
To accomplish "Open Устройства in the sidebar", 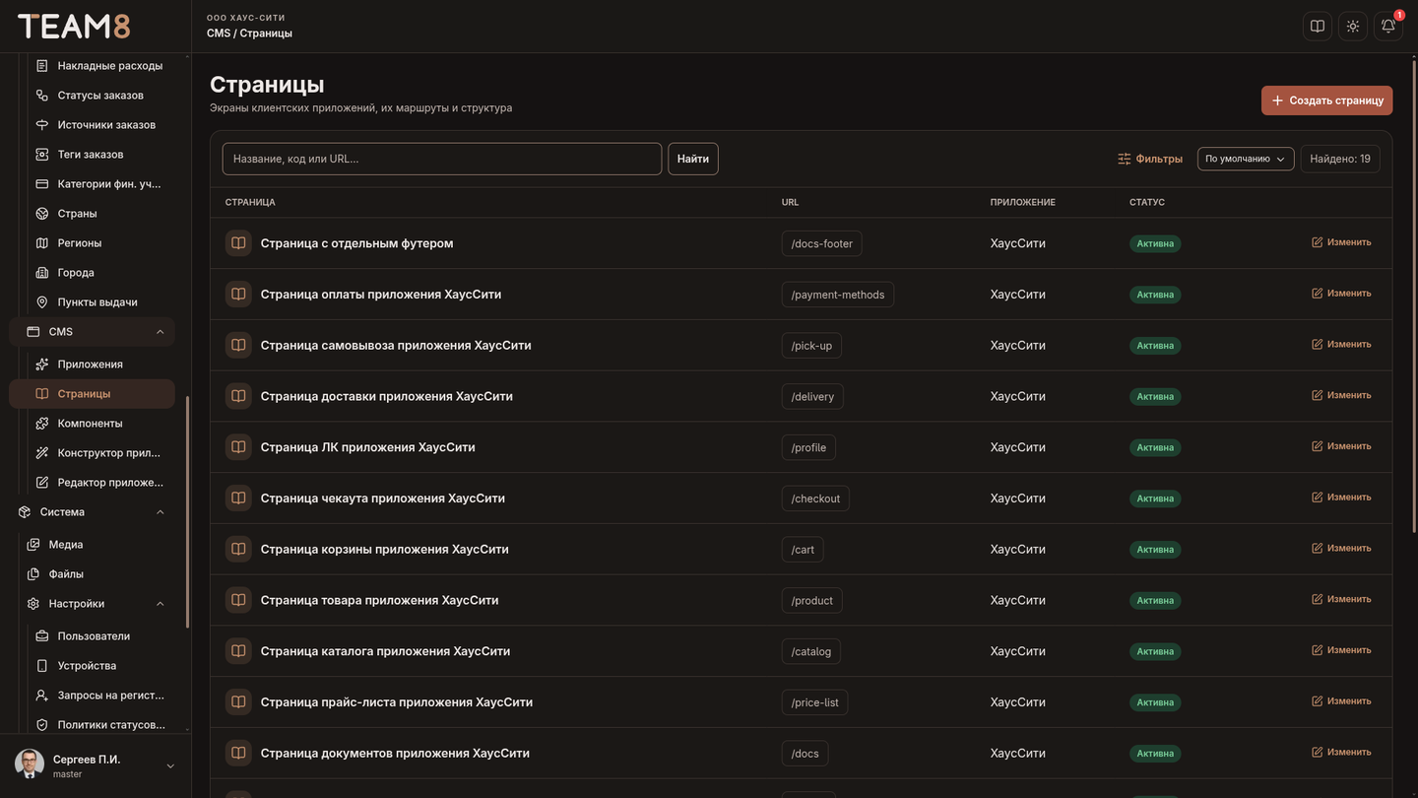I will pyautogui.click(x=87, y=666).
